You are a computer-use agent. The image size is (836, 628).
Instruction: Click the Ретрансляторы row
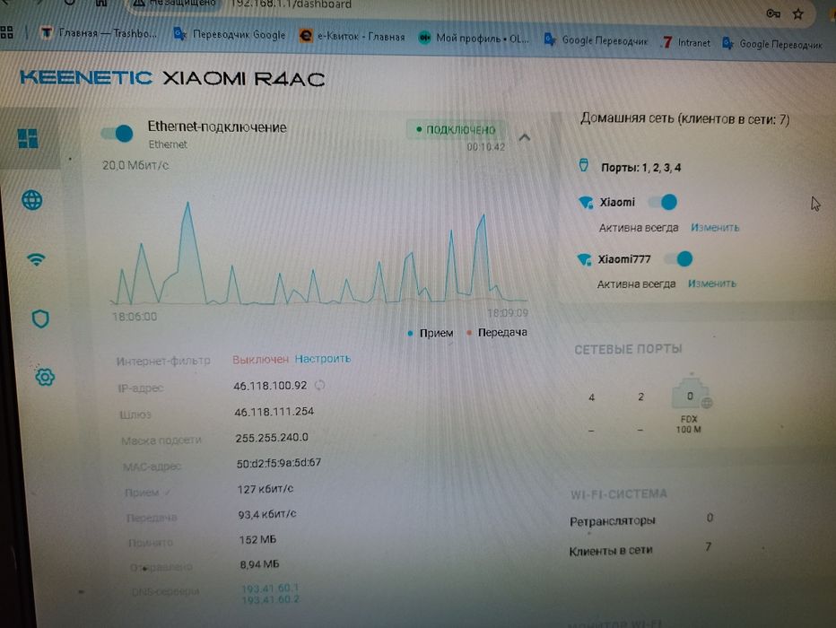[x=641, y=519]
